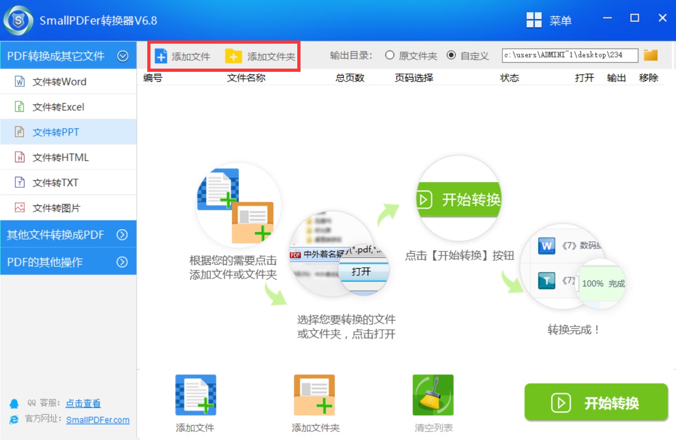Screen dimensions: 676x440
Task: Click the 页码选择 column header
Action: tap(414, 78)
